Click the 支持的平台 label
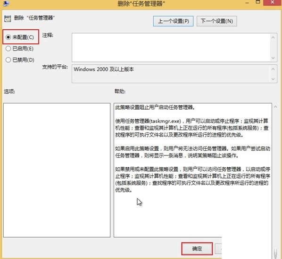This screenshot has height=259, width=282. point(55,67)
